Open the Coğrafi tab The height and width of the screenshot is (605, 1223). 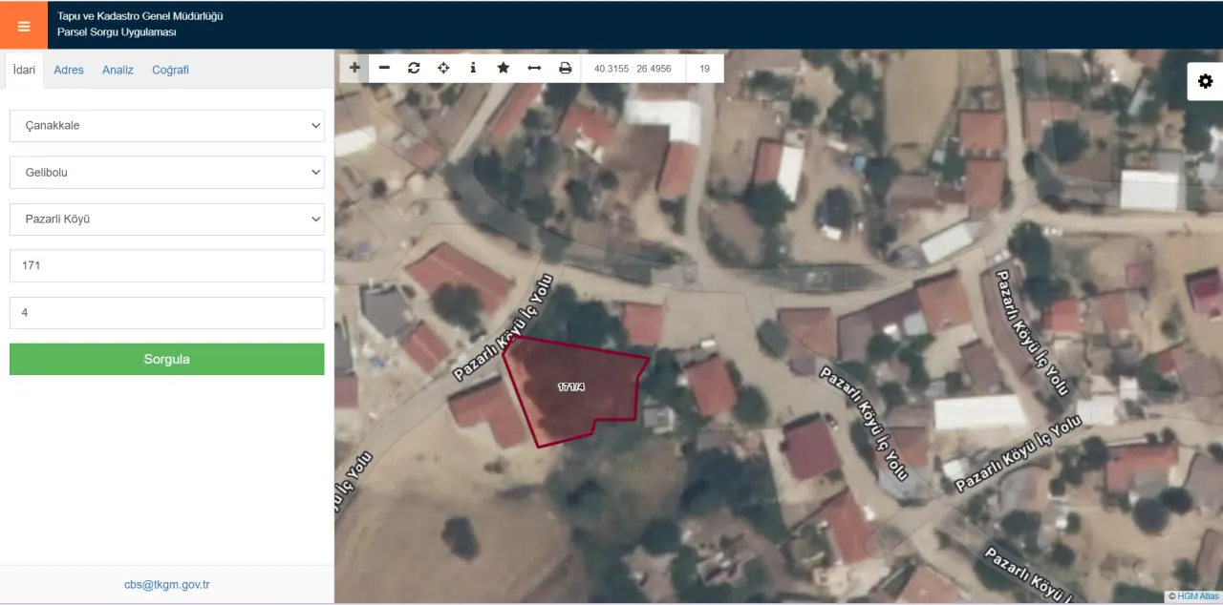click(170, 70)
